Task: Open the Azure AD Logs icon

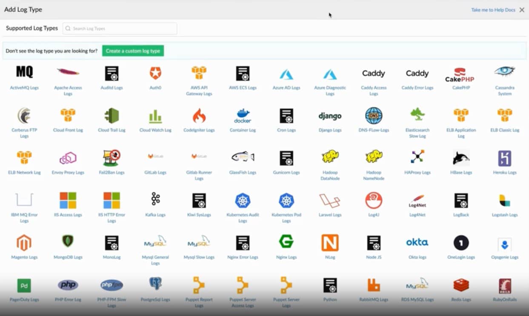Action: [286, 74]
